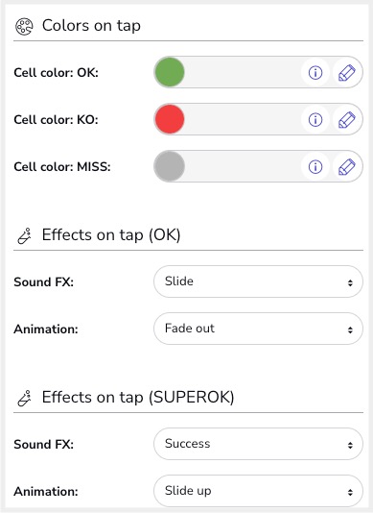Screen dimensions: 373x513
Task: Edit Cell color MISS using the pencil icon
Action: pos(346,166)
